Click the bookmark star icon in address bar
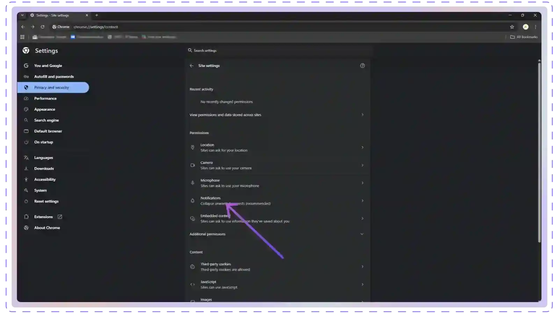 512,27
